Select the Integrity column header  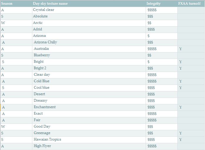pyautogui.click(x=161, y=4)
